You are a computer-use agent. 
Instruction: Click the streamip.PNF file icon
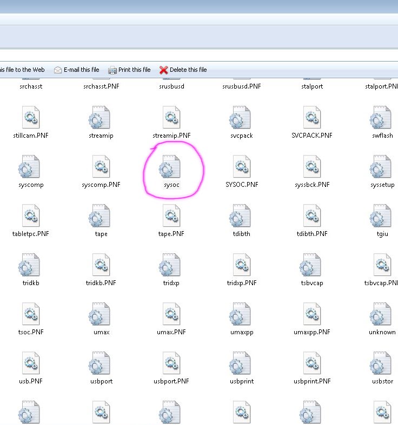coord(171,117)
